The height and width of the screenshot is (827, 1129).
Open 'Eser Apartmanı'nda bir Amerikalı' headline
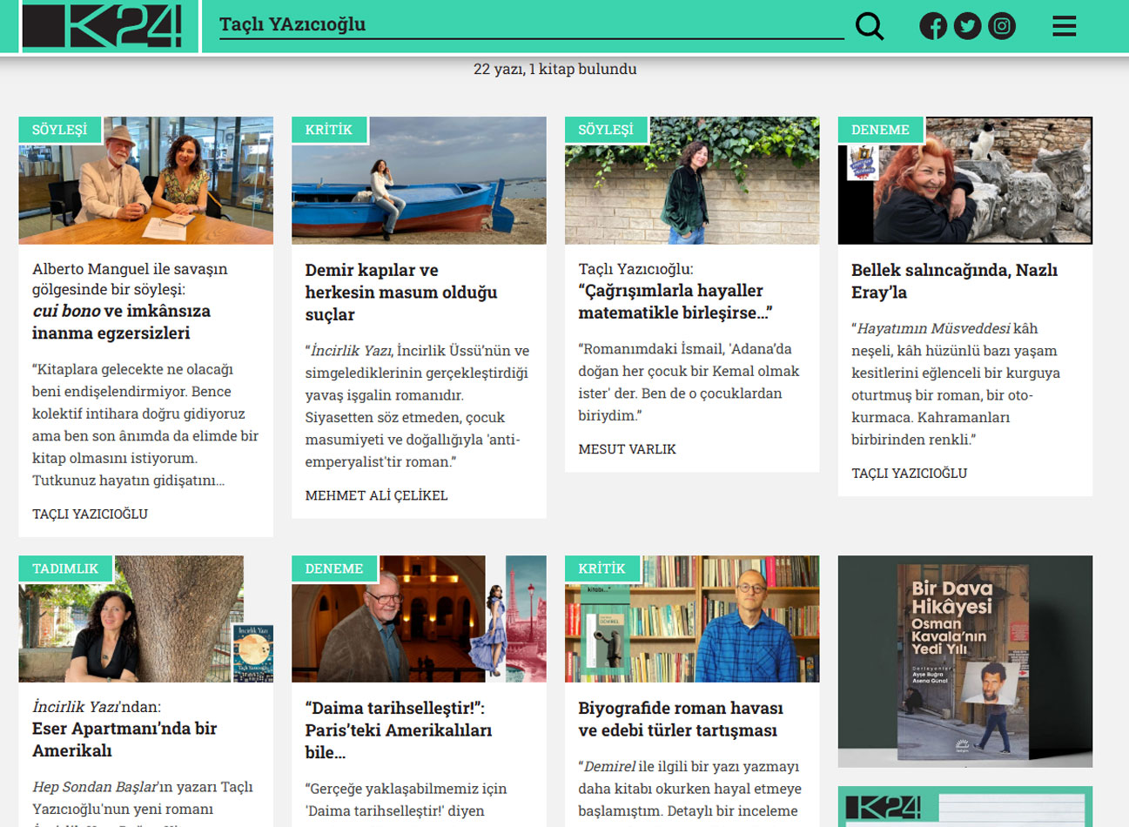pyautogui.click(x=124, y=739)
